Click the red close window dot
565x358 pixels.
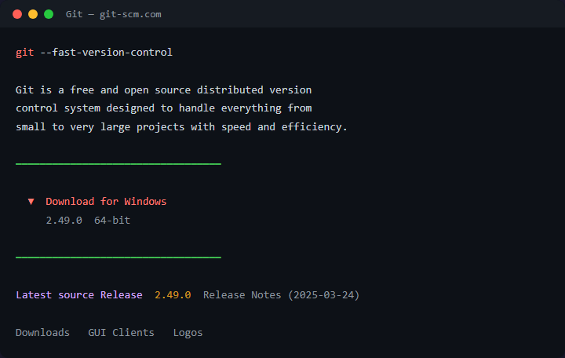point(17,14)
